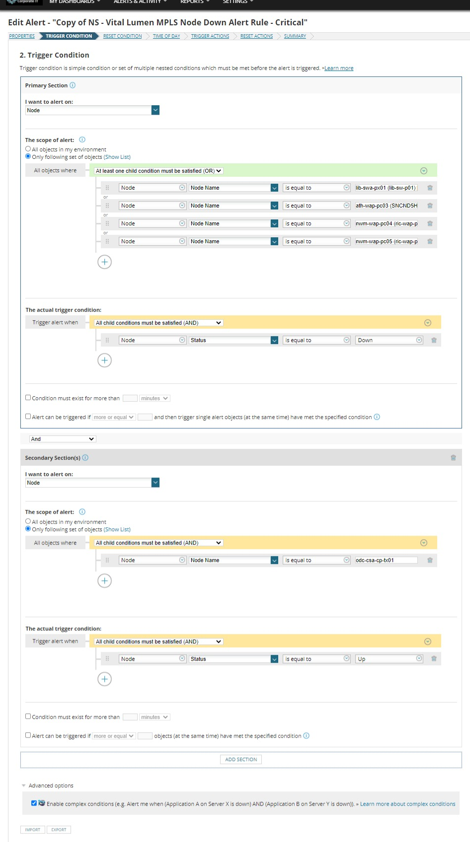Click the IMPORT button
470x842 pixels.
pos(33,830)
